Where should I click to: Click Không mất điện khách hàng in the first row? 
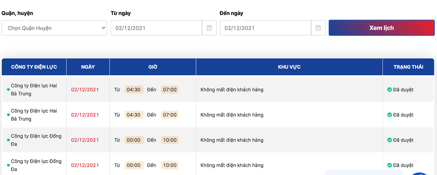pyautogui.click(x=232, y=89)
